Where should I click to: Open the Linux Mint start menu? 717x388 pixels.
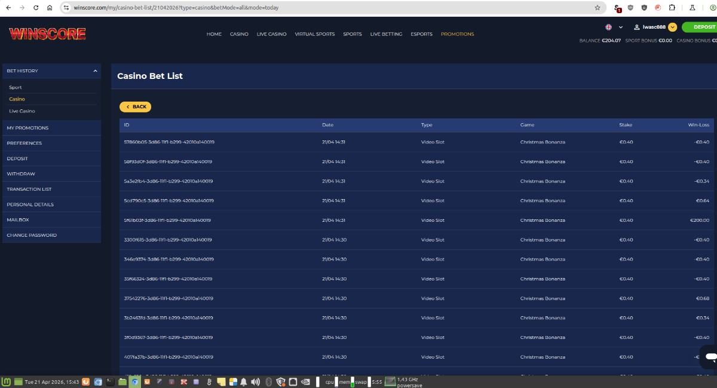[x=7, y=381]
